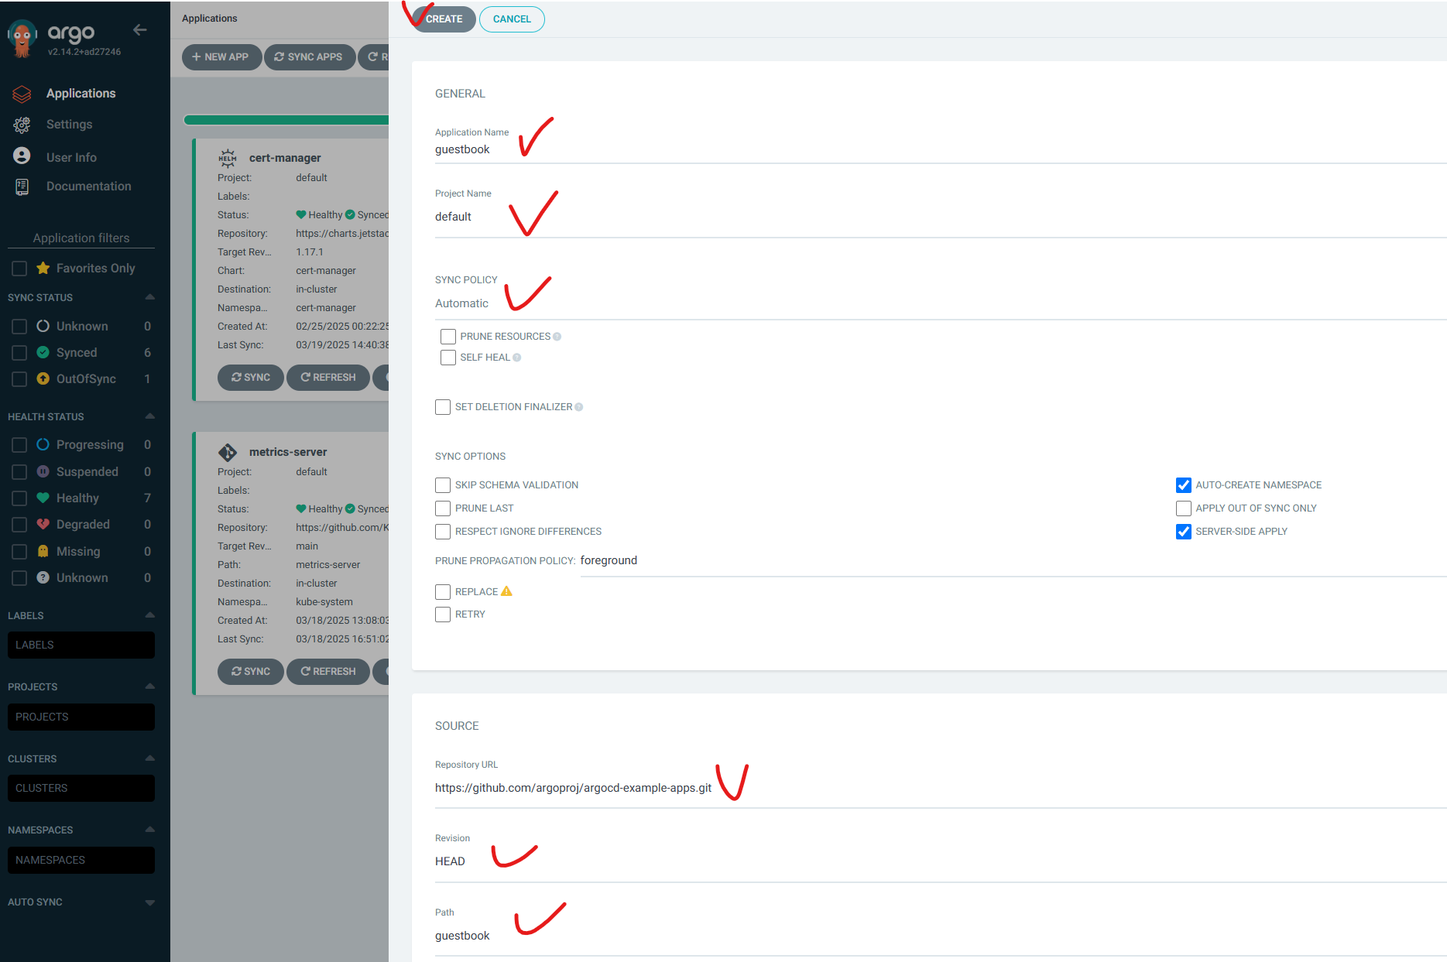
Task: Click the green application health status bar
Action: [x=286, y=120]
